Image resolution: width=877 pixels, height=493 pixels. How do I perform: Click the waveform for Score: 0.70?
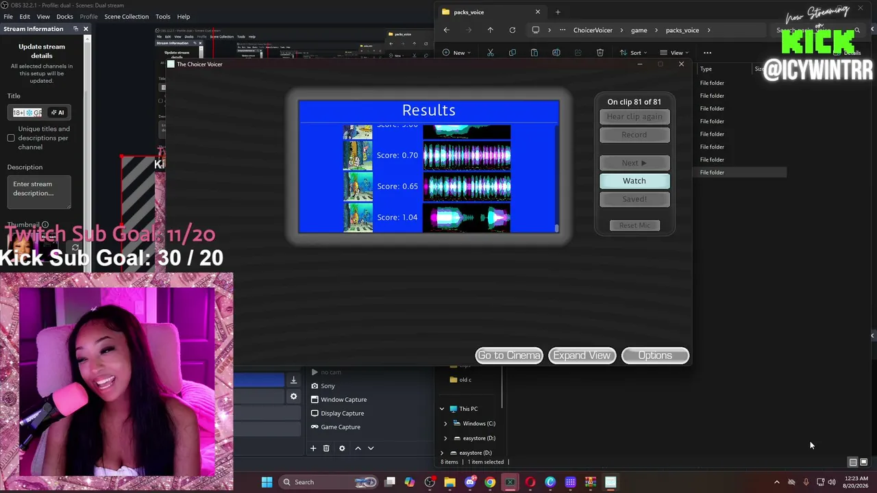tap(467, 156)
